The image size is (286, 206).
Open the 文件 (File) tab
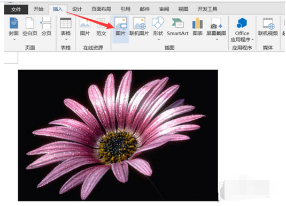coord(16,9)
